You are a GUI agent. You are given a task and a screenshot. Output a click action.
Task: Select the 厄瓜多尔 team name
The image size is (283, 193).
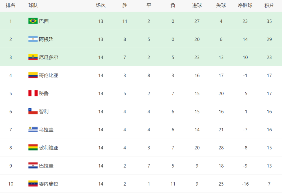49,57
